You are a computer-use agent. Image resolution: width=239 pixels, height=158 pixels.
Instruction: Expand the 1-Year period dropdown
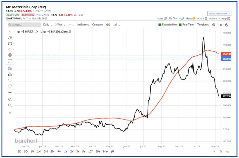(60, 25)
